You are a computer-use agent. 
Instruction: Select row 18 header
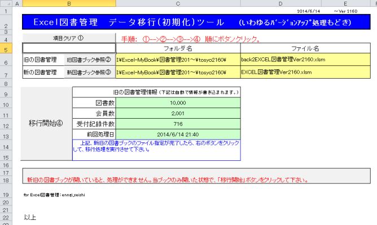coord(6,180)
